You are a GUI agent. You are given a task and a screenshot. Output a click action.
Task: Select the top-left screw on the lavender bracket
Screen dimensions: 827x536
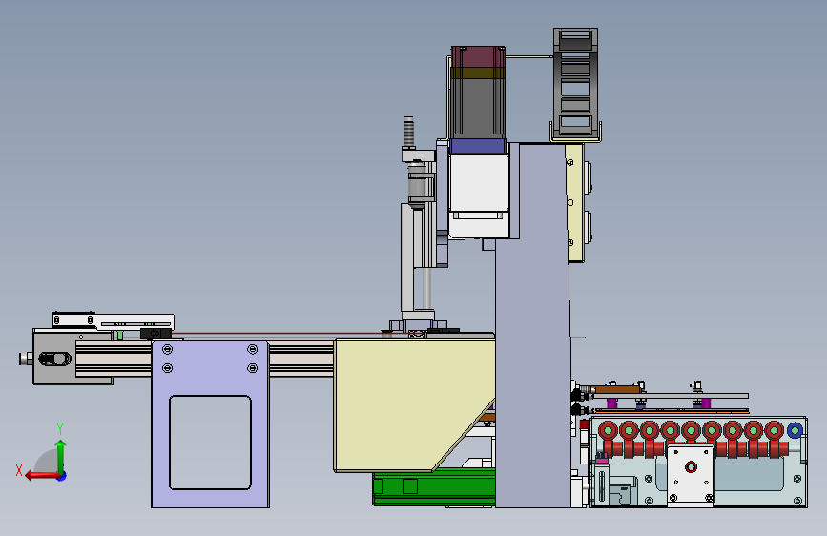pyautogui.click(x=167, y=349)
